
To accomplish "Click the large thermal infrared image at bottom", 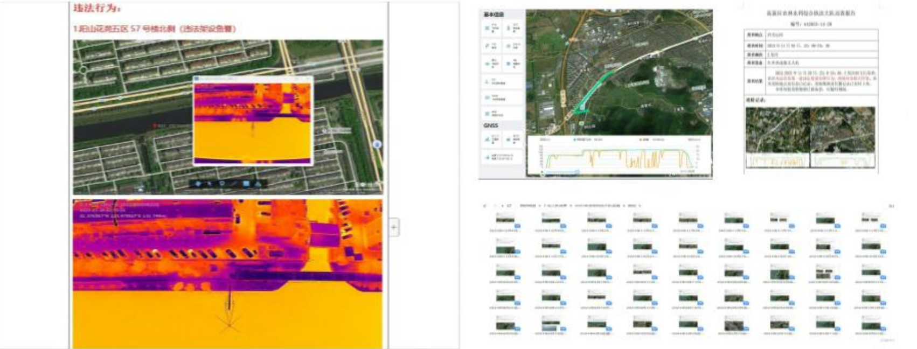I will 227,274.
